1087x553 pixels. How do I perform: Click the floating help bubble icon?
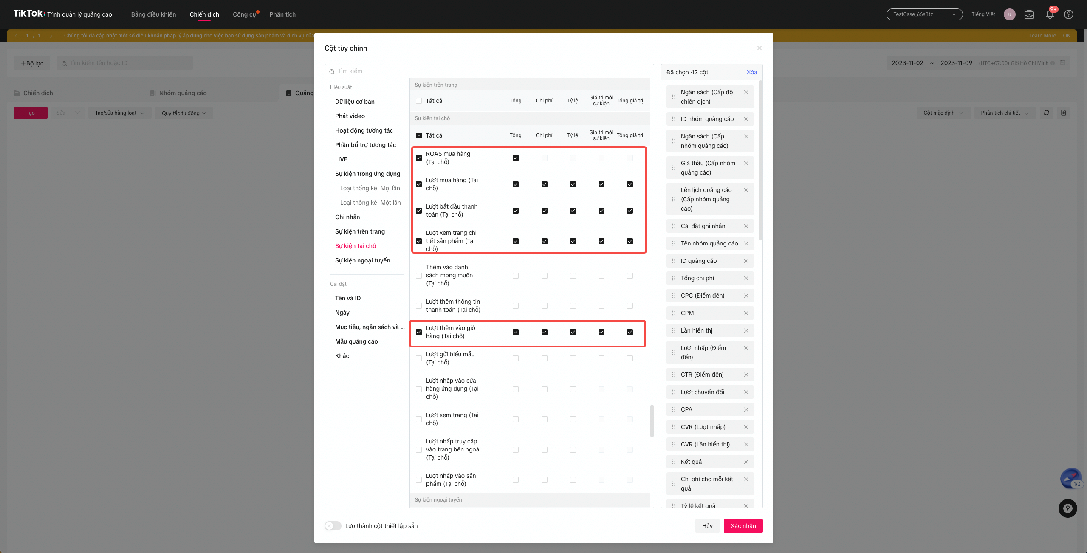click(x=1067, y=508)
